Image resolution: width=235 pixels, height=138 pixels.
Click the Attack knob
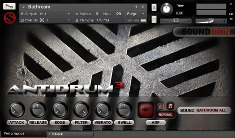point(17,110)
